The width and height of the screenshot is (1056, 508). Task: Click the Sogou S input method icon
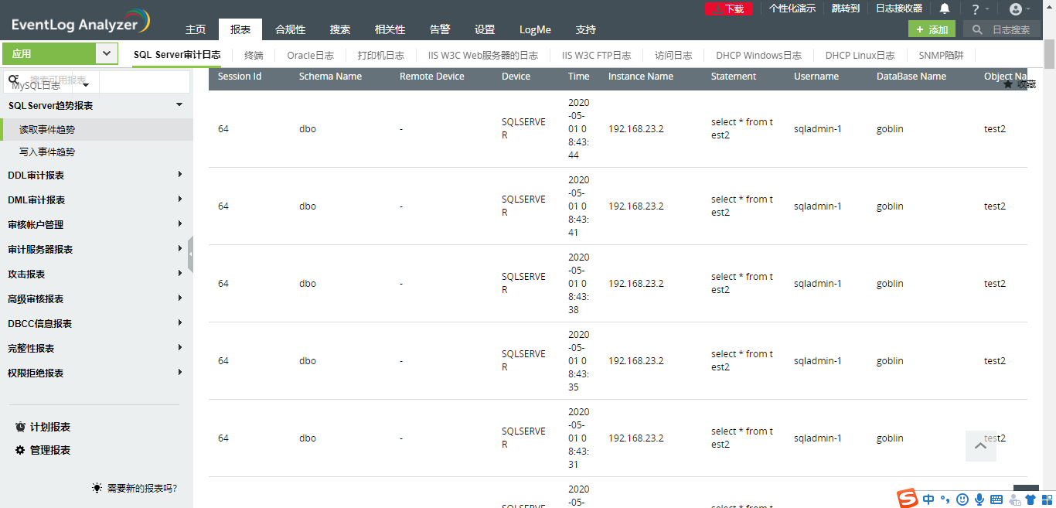[907, 499]
